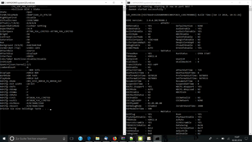252x142 pixels.
Task: Minimize the left cmd window
Action: click(x=106, y=3)
